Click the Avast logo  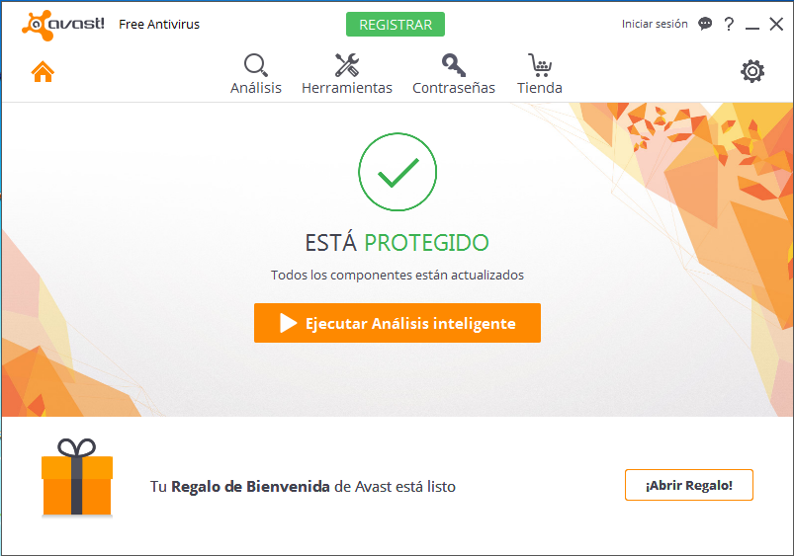[x=63, y=25]
